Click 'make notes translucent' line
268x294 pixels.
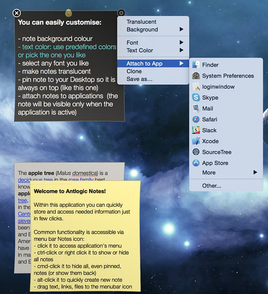click(x=54, y=71)
